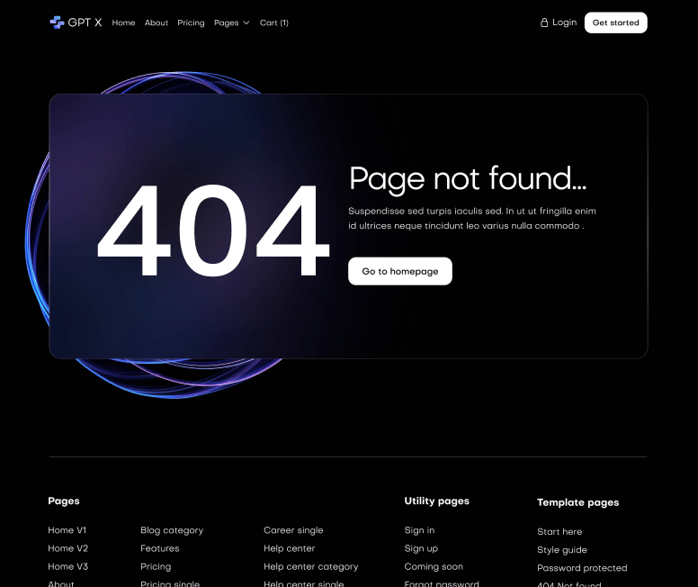Click the Utility pages footer heading
Screen dimensions: 698x587
[436, 501]
